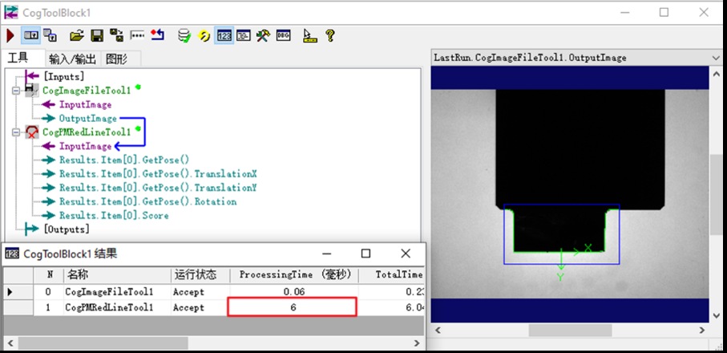Select the [Outputs] tree node
The width and height of the screenshot is (727, 353).
pos(67,229)
